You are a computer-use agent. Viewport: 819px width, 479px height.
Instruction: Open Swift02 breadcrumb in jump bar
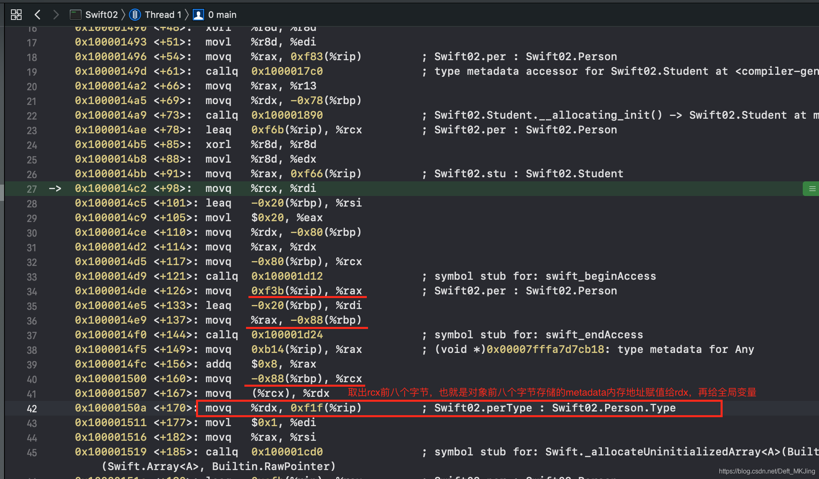pyautogui.click(x=101, y=15)
